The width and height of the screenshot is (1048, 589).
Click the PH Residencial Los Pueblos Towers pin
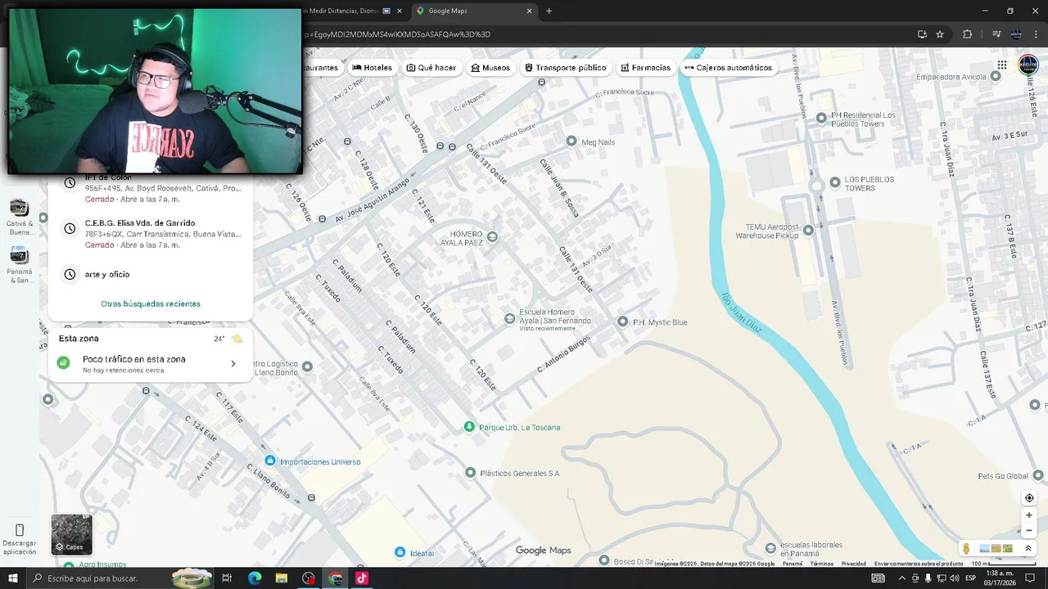click(821, 118)
